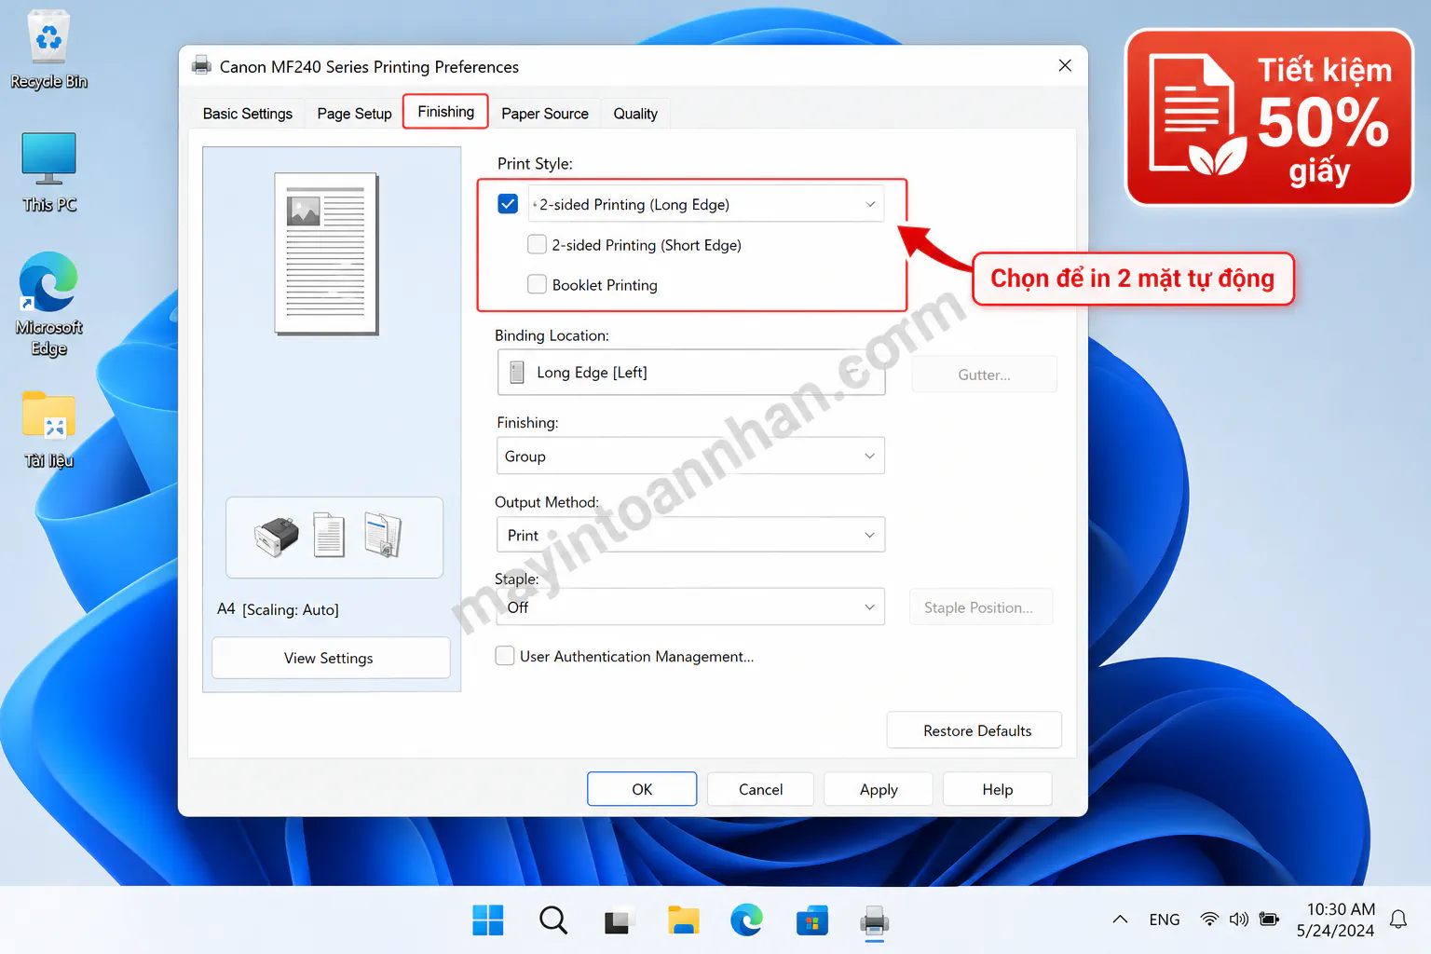Click the 10:30 AM clock
This screenshot has width=1431, height=954.
coord(1341,909)
